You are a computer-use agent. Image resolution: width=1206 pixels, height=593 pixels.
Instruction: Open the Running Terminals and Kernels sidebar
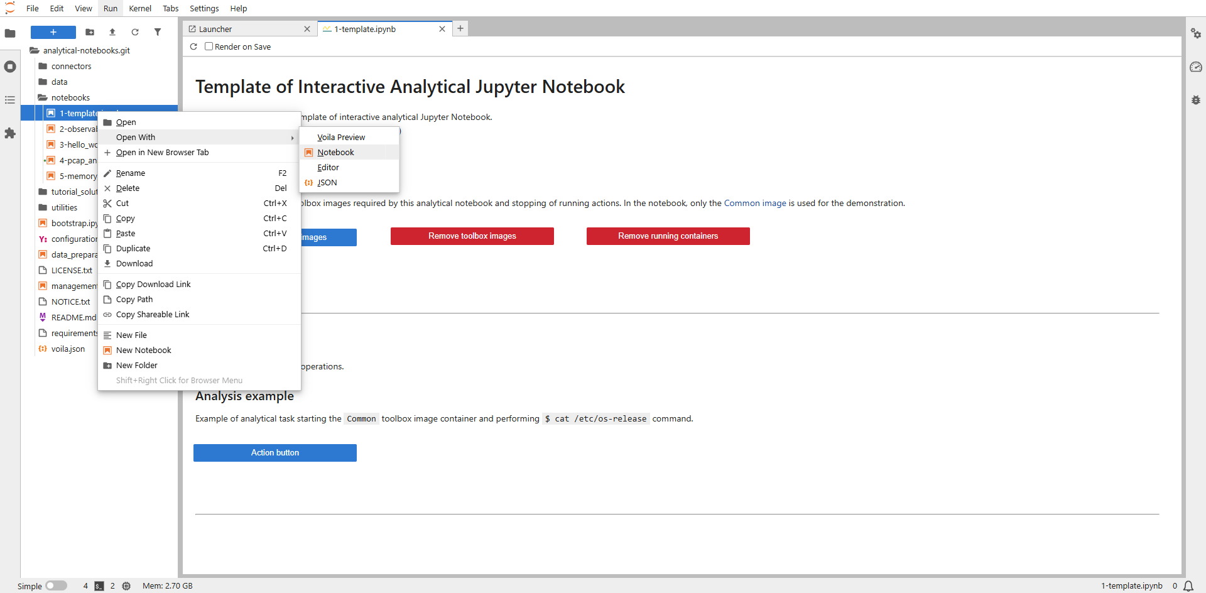pyautogui.click(x=10, y=67)
